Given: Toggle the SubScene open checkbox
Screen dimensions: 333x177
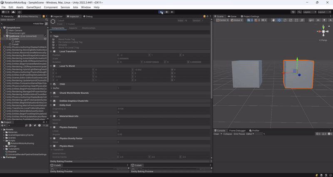Looking at the screenshot, I should [x=45, y=36].
